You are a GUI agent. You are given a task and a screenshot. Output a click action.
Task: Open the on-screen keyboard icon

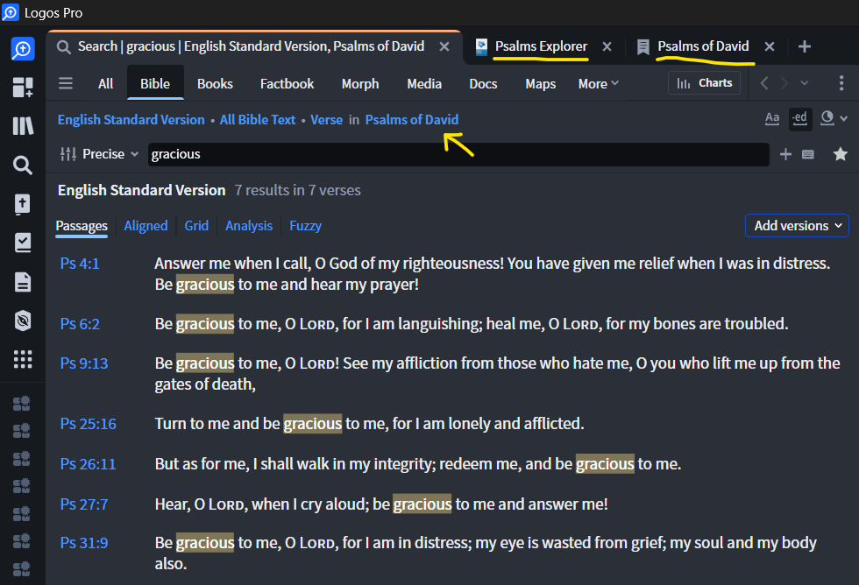point(808,154)
